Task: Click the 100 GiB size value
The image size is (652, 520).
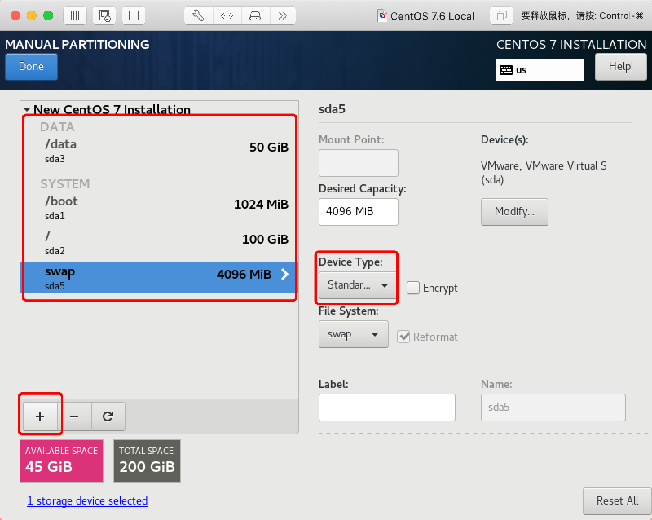Action: point(265,239)
